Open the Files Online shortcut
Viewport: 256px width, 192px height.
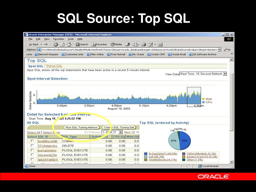[95, 54]
